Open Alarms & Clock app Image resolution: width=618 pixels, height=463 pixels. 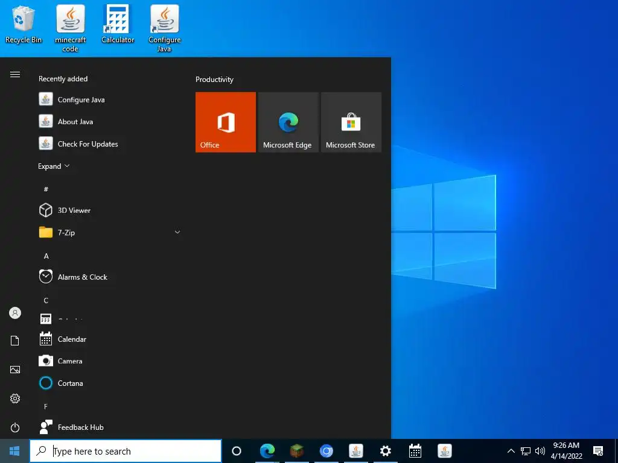click(110, 277)
